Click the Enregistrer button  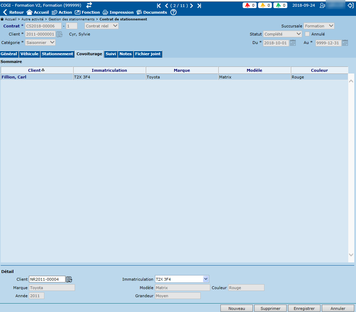coord(304,308)
